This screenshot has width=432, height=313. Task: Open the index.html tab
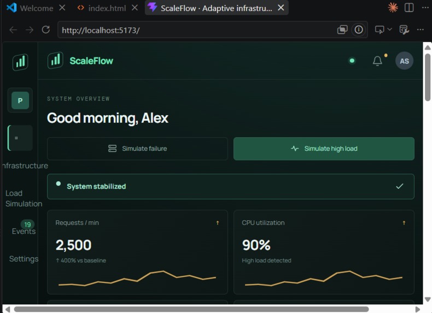pos(102,8)
